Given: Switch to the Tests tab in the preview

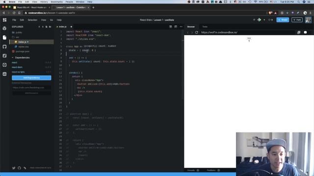Looking at the screenshot, I should 205,27.
